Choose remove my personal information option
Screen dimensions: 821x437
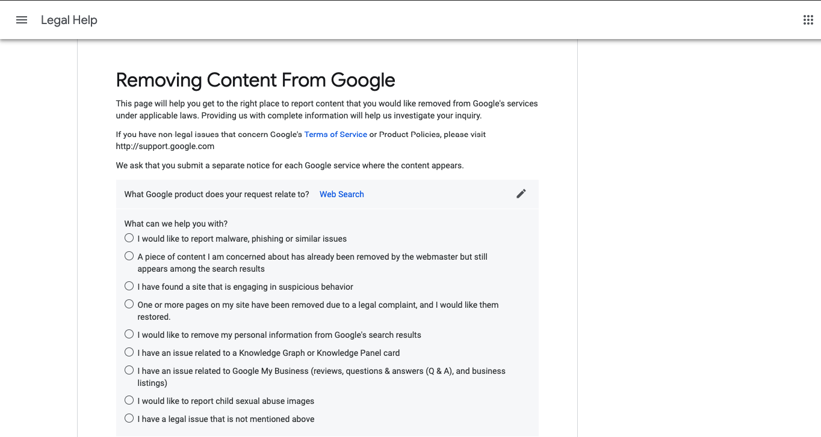[x=129, y=334]
